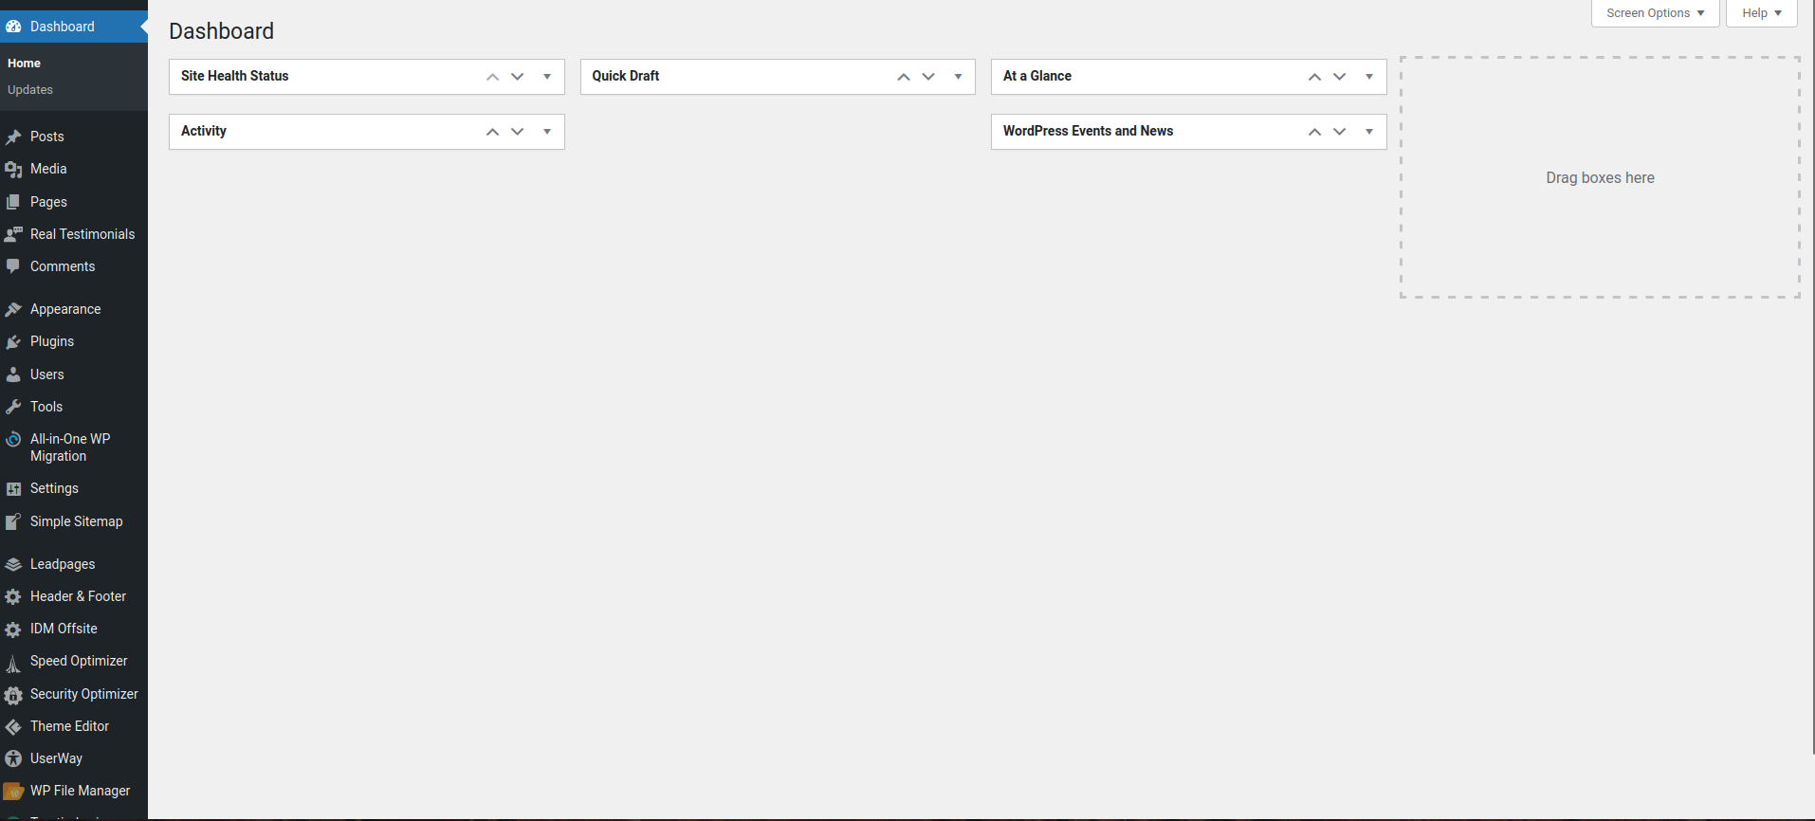The width and height of the screenshot is (1815, 821).
Task: Click the Real Testimonials icon
Action: (13, 234)
